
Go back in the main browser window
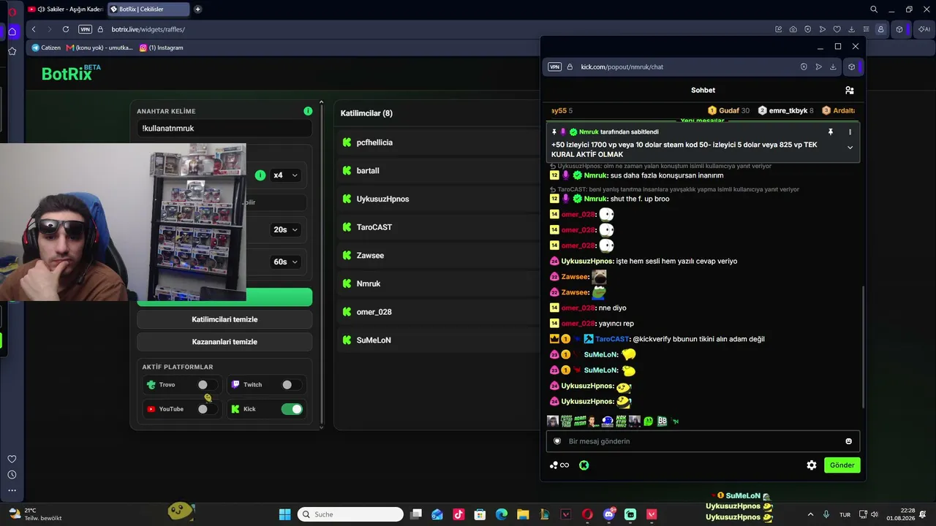point(34,29)
